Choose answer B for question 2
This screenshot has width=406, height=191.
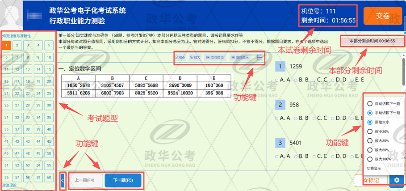[301, 118]
